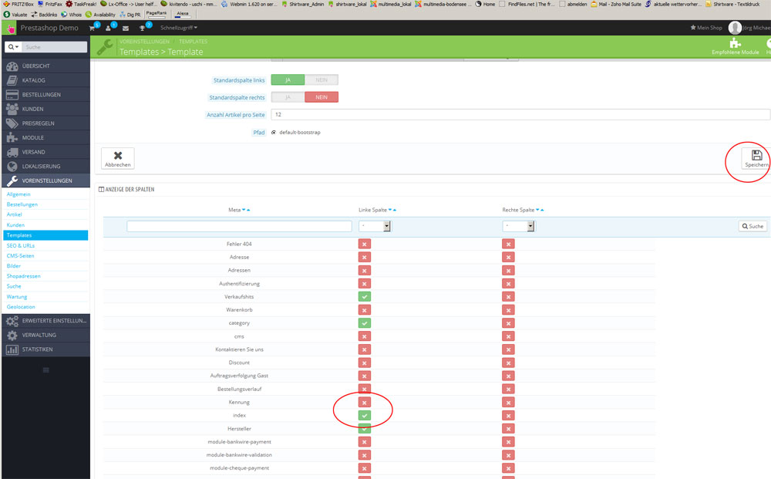
Task: Open Übersicht dashboard in sidebar
Action: pos(45,66)
